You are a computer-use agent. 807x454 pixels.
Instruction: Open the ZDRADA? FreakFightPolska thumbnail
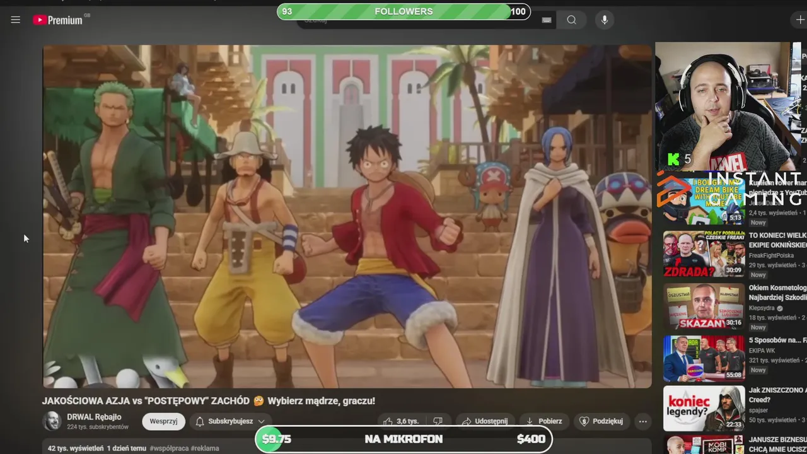point(704,254)
